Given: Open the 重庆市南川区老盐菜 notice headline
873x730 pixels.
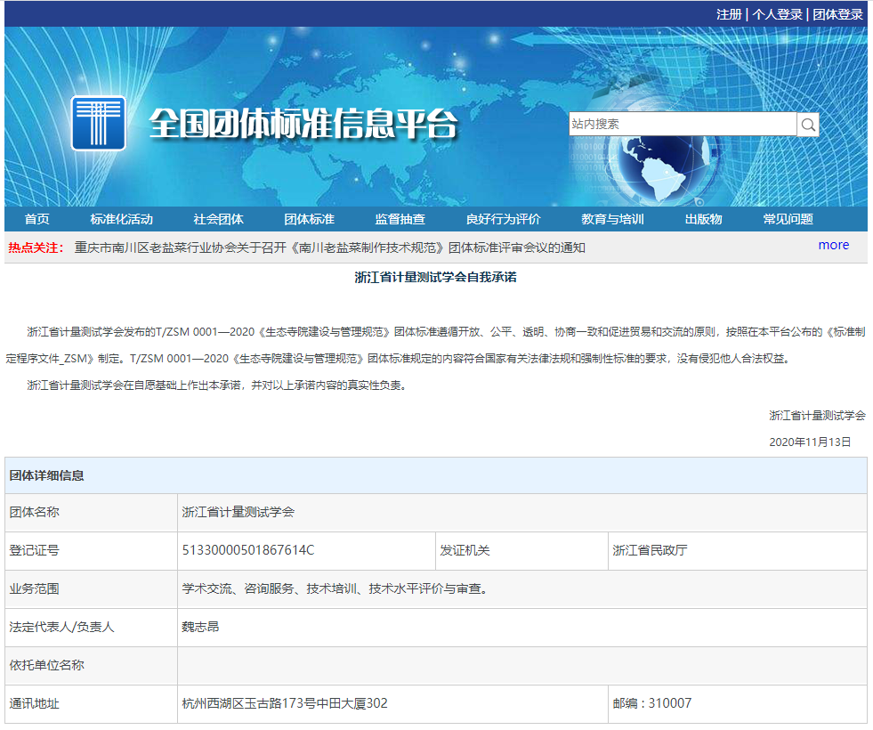Looking at the screenshot, I should point(329,247).
